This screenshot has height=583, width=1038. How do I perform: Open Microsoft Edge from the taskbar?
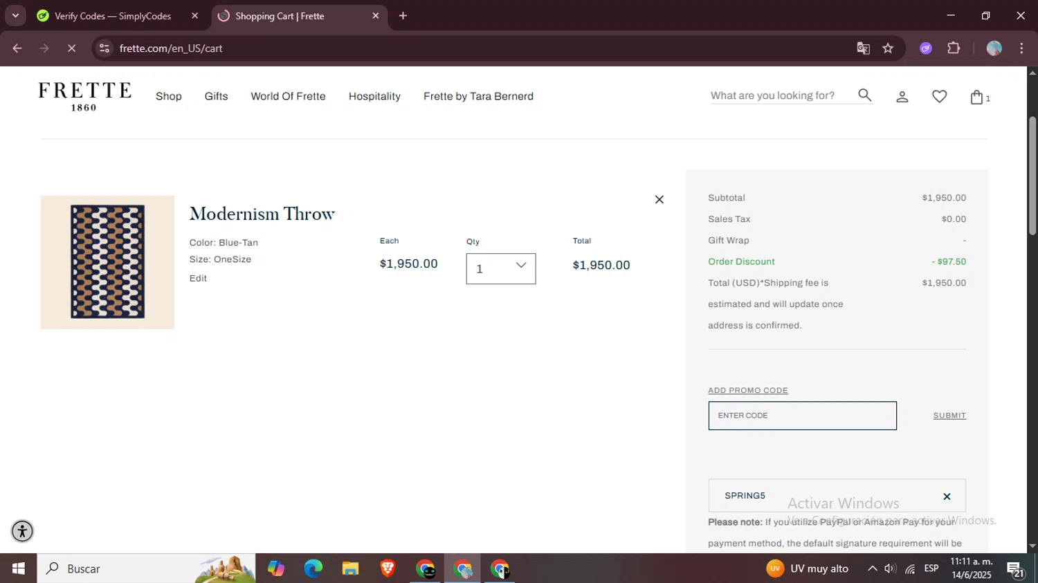point(313,568)
